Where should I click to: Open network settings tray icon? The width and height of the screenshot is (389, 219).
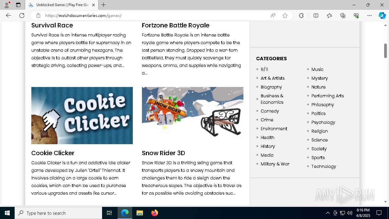coord(343,213)
